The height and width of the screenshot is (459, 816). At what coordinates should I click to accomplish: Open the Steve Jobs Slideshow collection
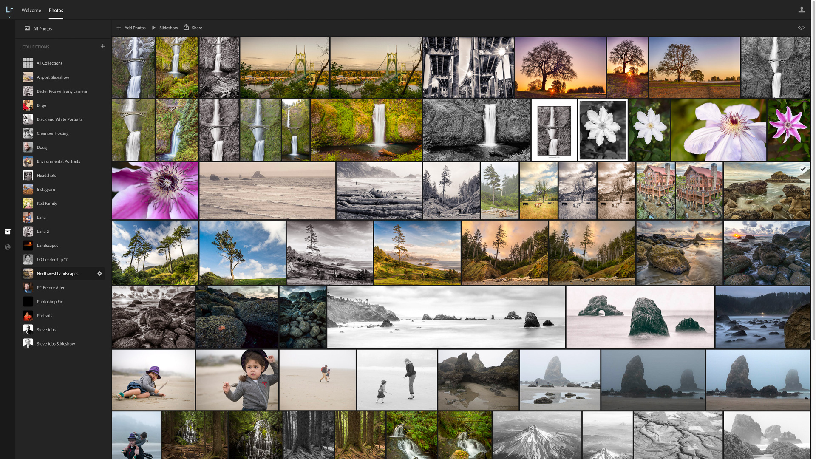(56, 343)
